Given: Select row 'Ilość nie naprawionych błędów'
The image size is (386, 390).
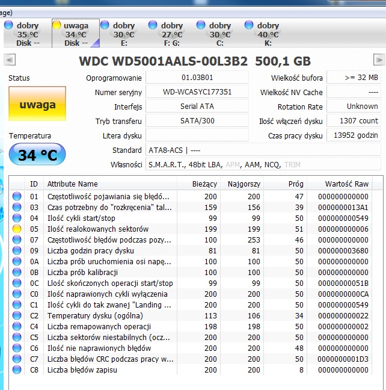Looking at the screenshot, I should tap(191, 348).
